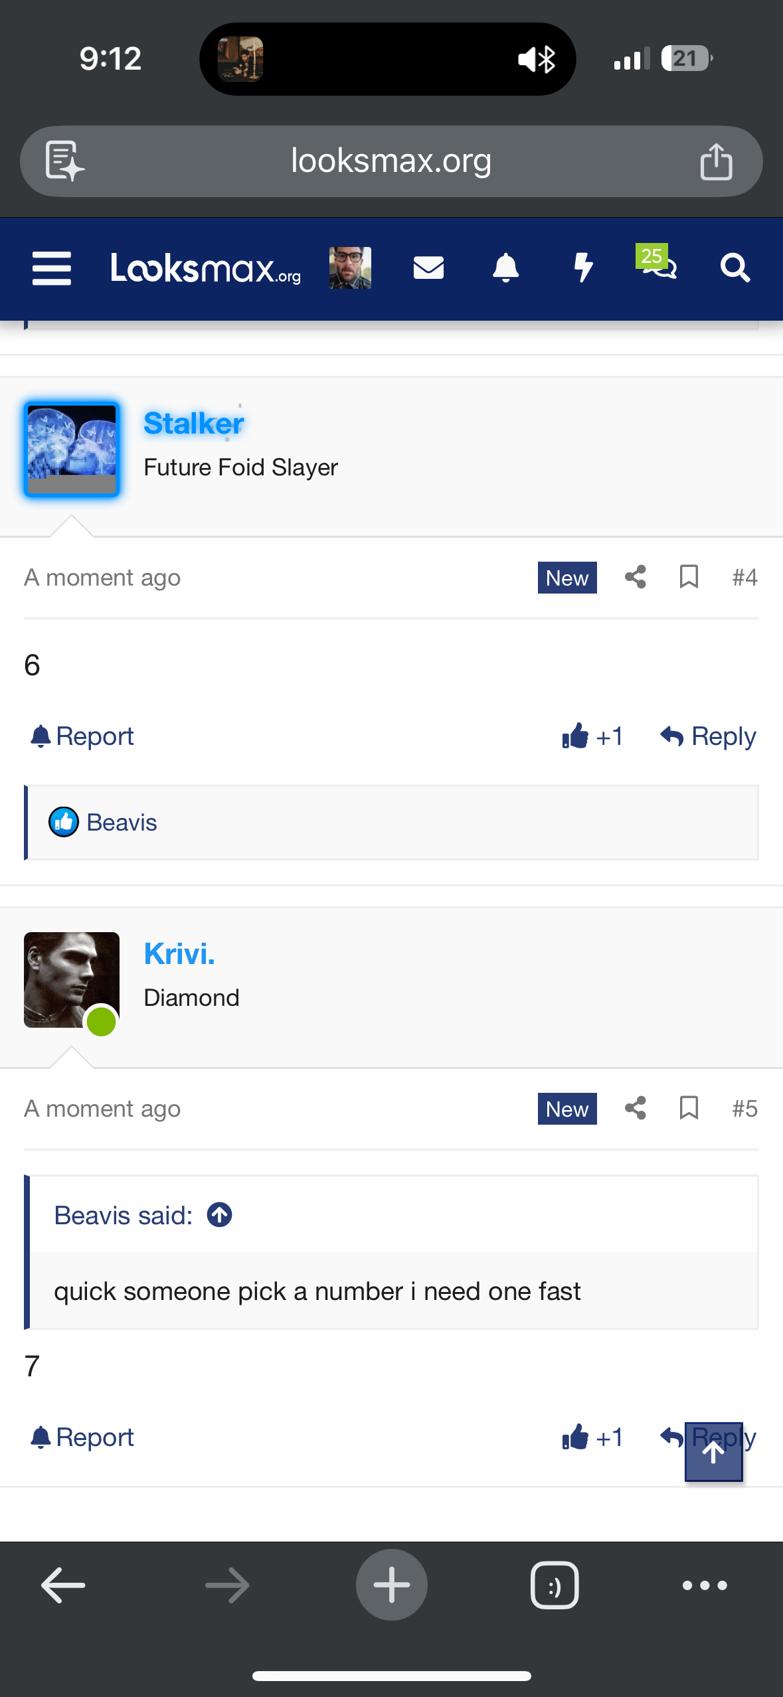Bookmark Stalker's post #4
Viewport: 783px width, 1697px height.
(689, 577)
